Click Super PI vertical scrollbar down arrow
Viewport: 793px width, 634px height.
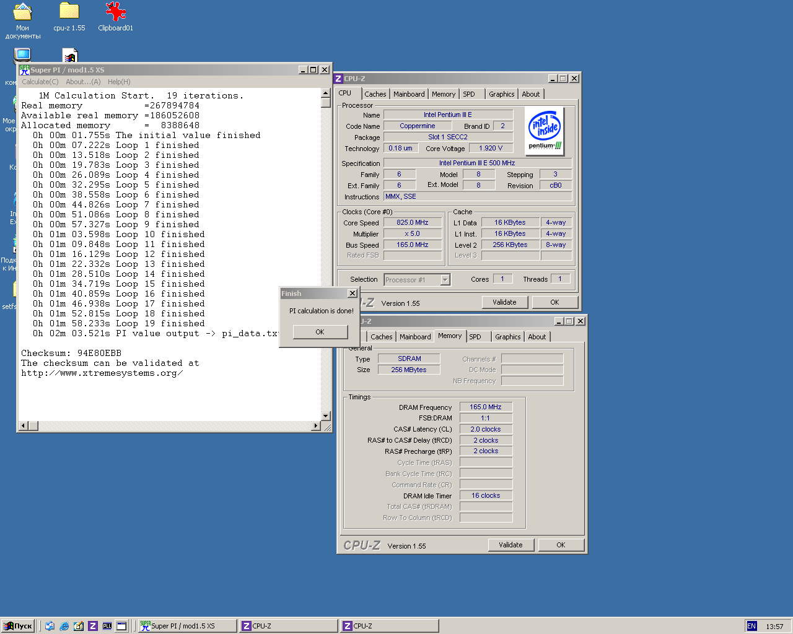click(x=326, y=415)
